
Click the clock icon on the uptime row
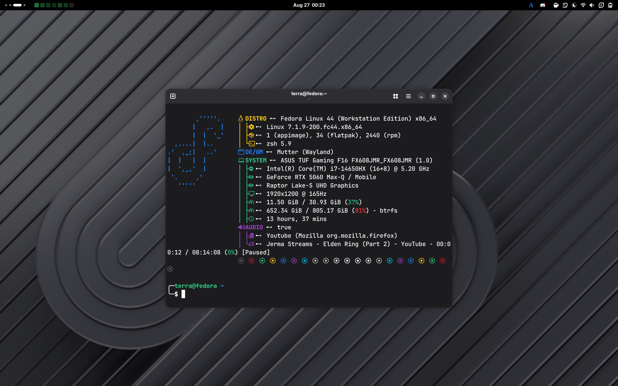coord(251,219)
